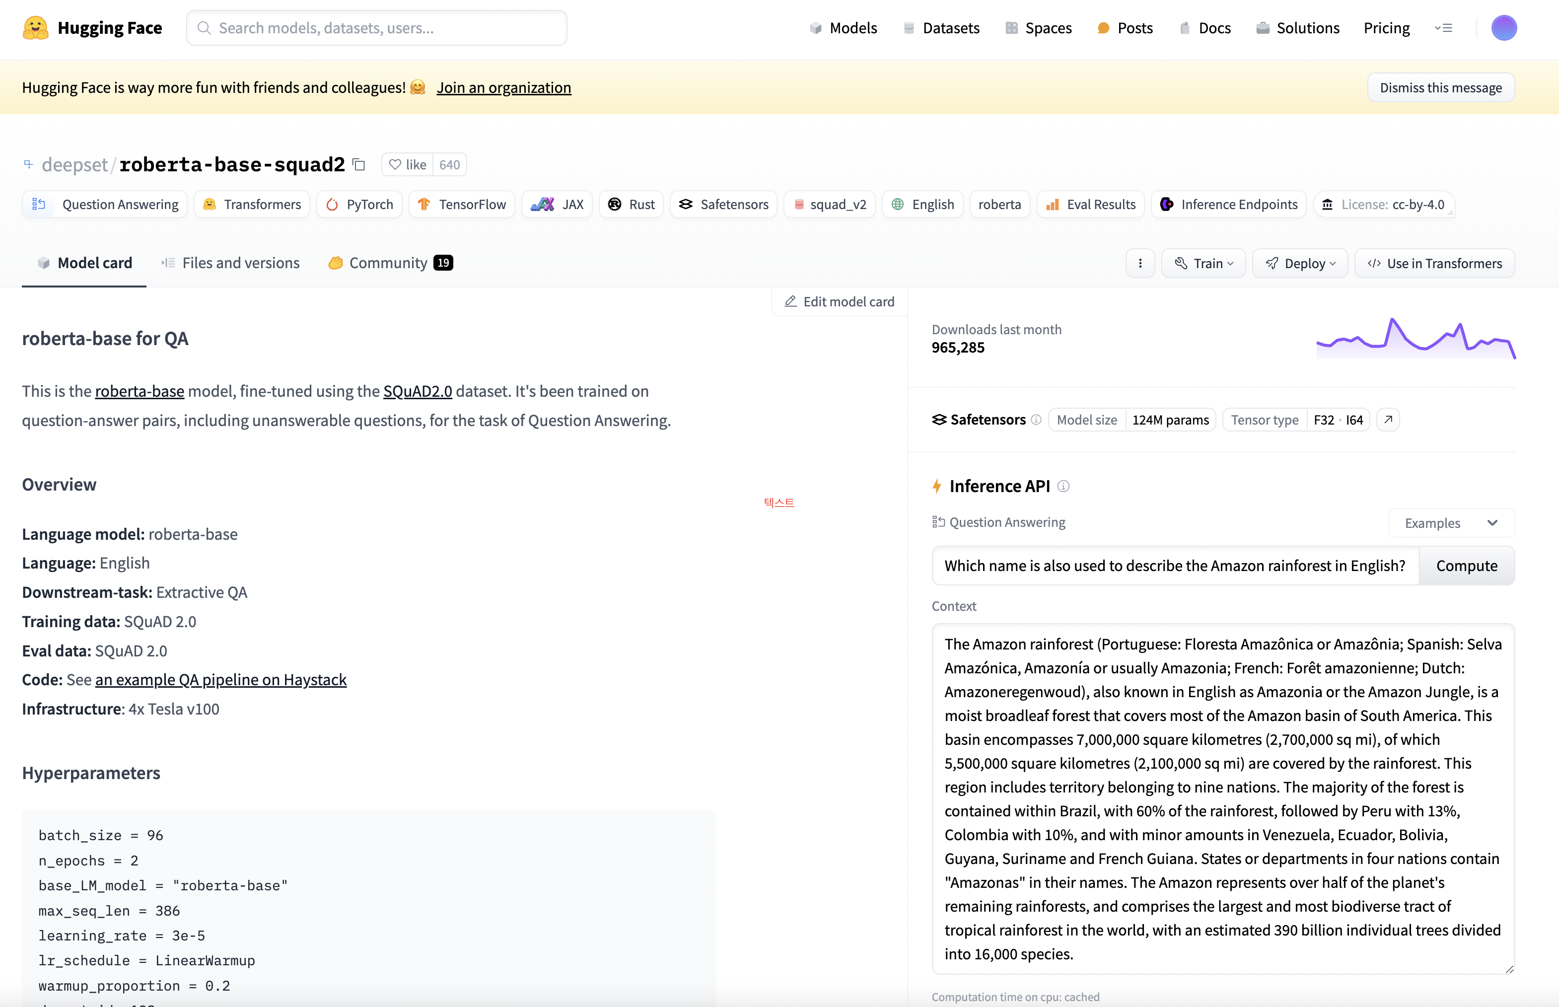Dismiss this message banner
Viewport: 1559px width, 1007px height.
pos(1440,87)
